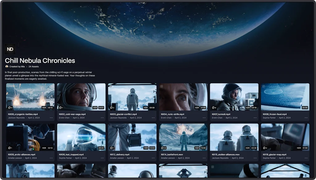
Task: Open the options menu for NX02_cold-war-saga.mp4
Action: pos(102,118)
